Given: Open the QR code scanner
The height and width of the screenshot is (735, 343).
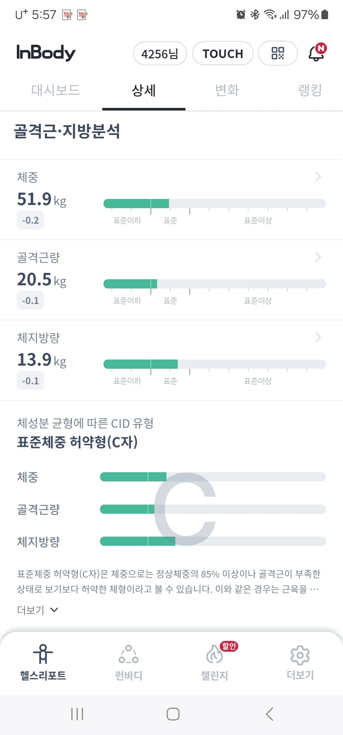Looking at the screenshot, I should (x=278, y=53).
